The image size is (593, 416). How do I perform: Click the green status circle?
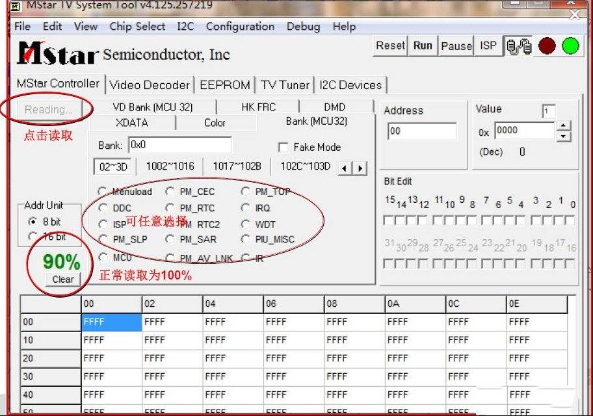click(x=570, y=45)
